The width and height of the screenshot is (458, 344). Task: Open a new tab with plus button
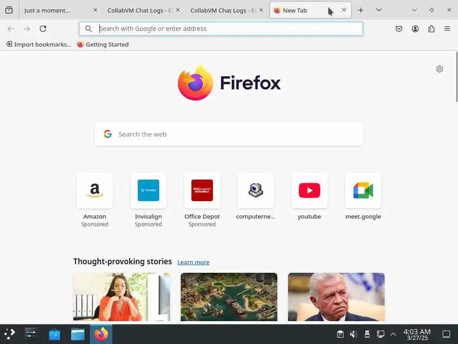(x=361, y=10)
